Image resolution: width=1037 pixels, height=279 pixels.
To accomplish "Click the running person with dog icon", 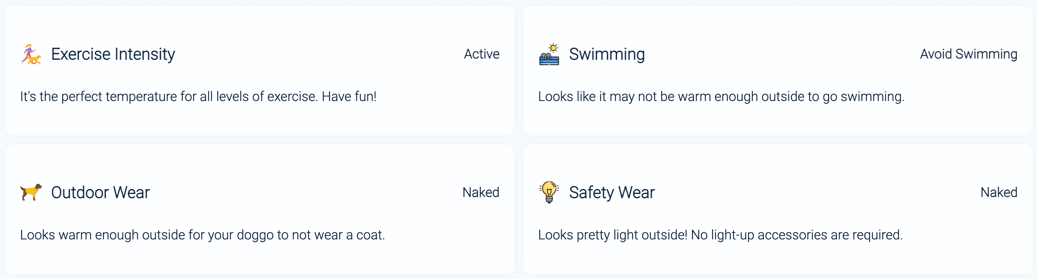I will click(x=31, y=54).
